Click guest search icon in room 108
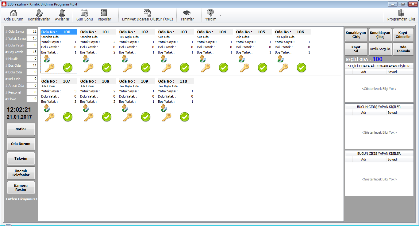The height and width of the screenshot is (226, 419). pyautogui.click(x=86, y=108)
